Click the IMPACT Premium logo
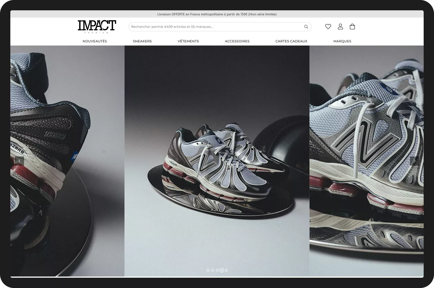The height and width of the screenshot is (288, 434). [x=97, y=26]
